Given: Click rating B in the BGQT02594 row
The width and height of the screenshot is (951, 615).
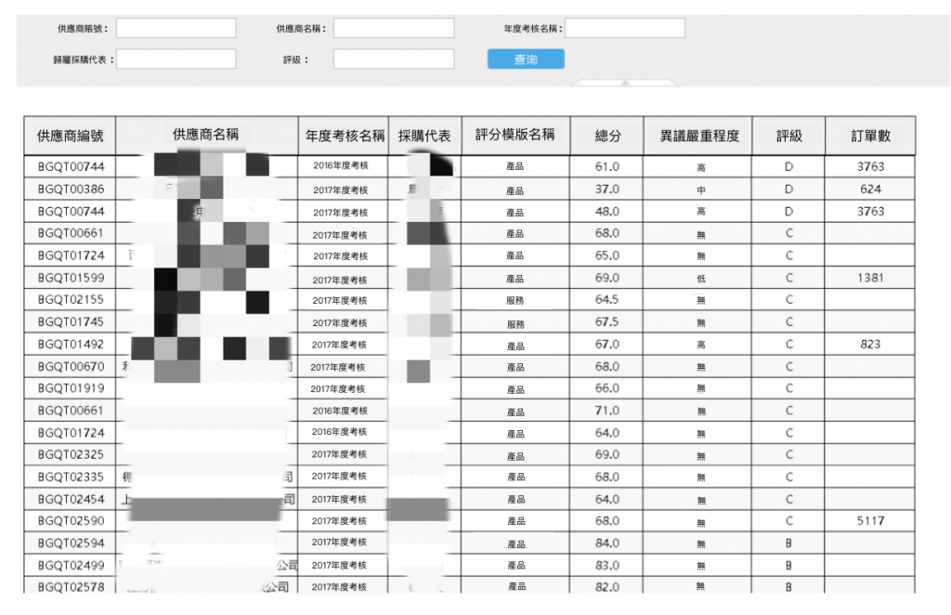Looking at the screenshot, I should click(x=788, y=543).
